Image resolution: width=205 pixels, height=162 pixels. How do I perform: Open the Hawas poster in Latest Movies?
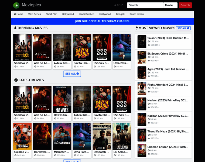coord(62,99)
